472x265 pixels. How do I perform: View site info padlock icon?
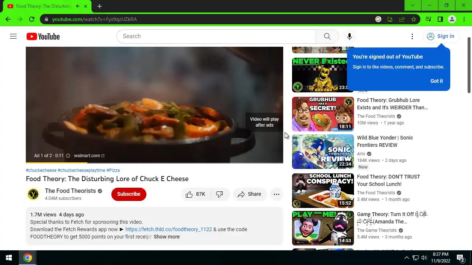point(46,19)
